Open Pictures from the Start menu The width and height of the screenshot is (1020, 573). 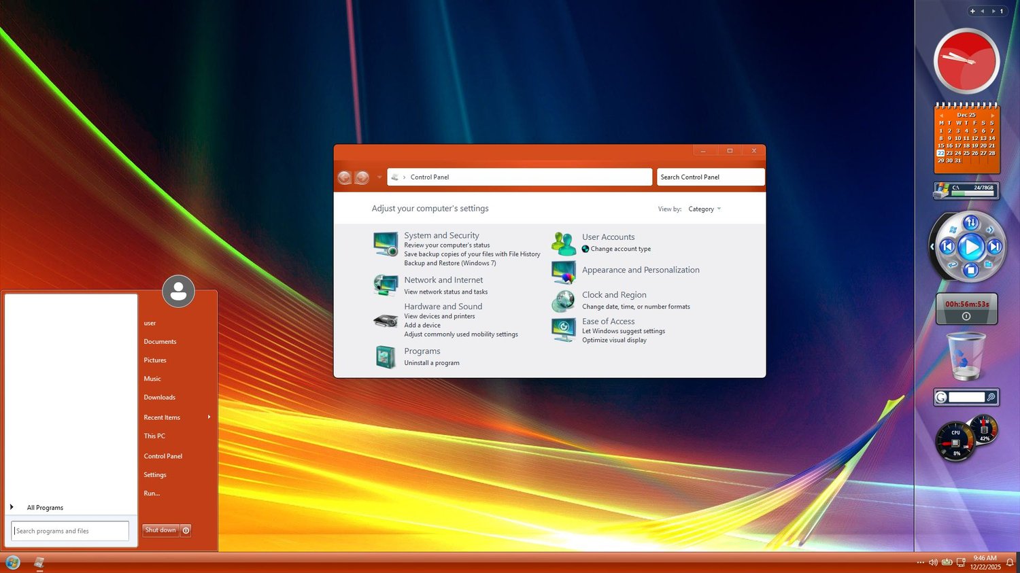pos(155,360)
